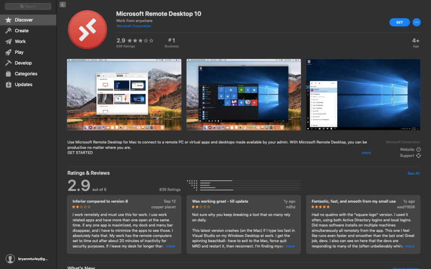This screenshot has width=431, height=269.
Task: Open third screenshot showing Windows search panel
Action: pyautogui.click(x=363, y=95)
